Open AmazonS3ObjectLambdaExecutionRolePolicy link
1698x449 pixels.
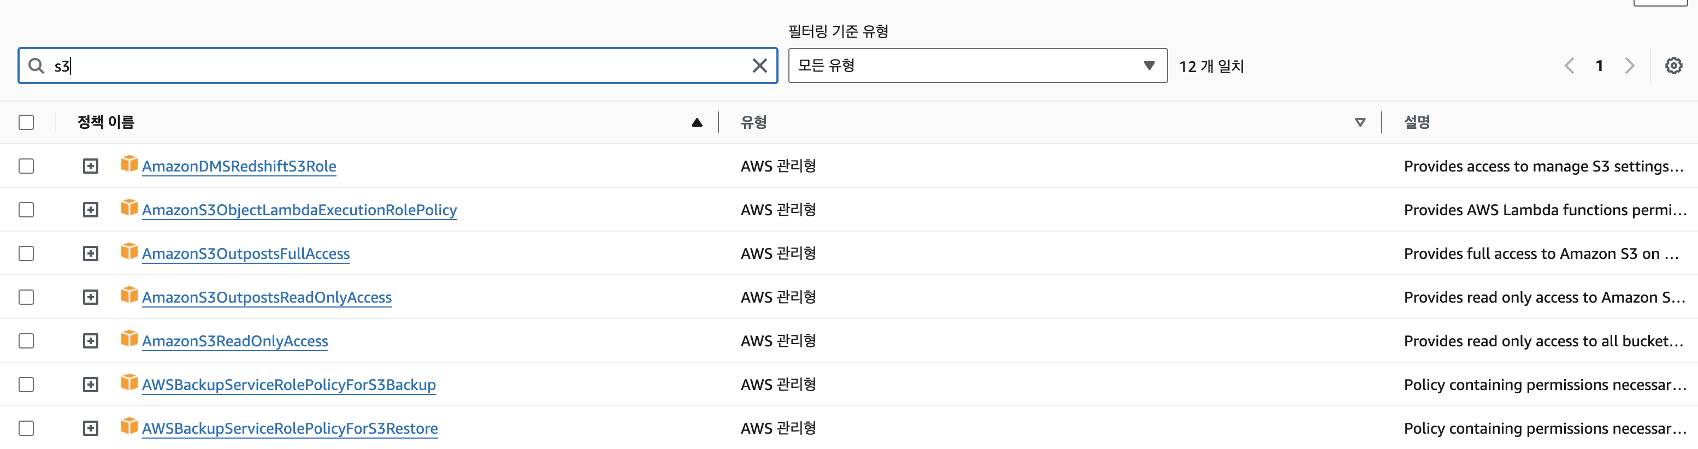299,210
